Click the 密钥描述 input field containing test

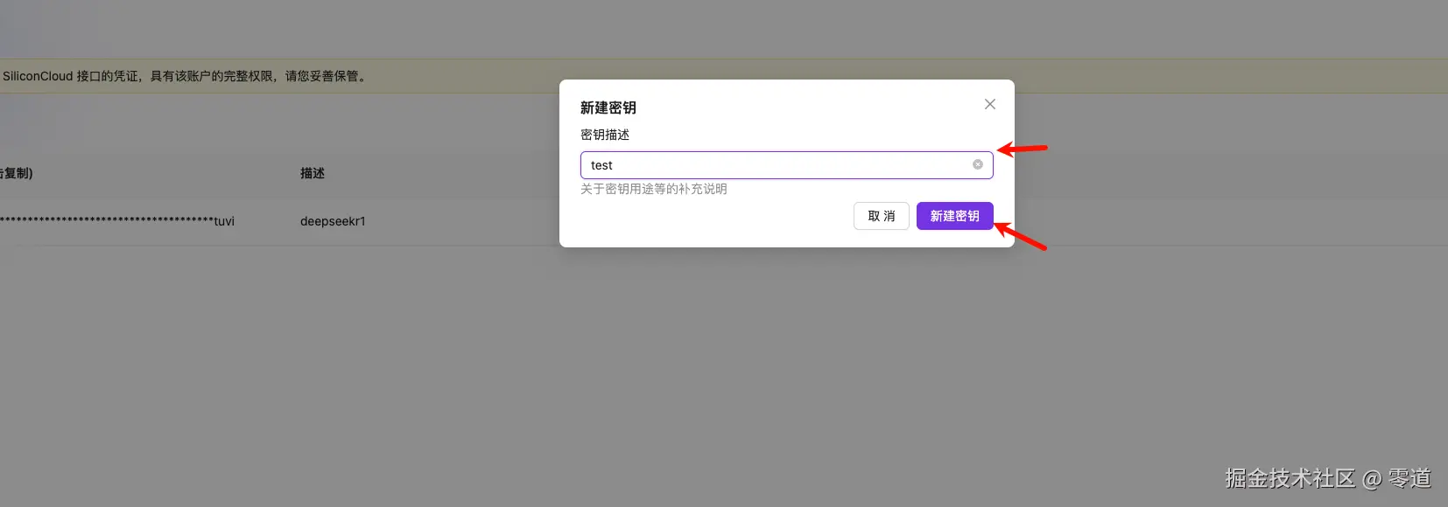click(786, 165)
